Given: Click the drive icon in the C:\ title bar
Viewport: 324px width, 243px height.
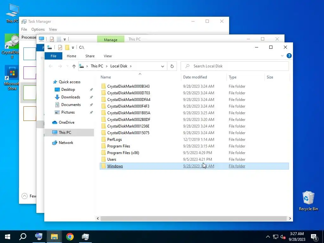Looking at the screenshot, I should pos(49,47).
